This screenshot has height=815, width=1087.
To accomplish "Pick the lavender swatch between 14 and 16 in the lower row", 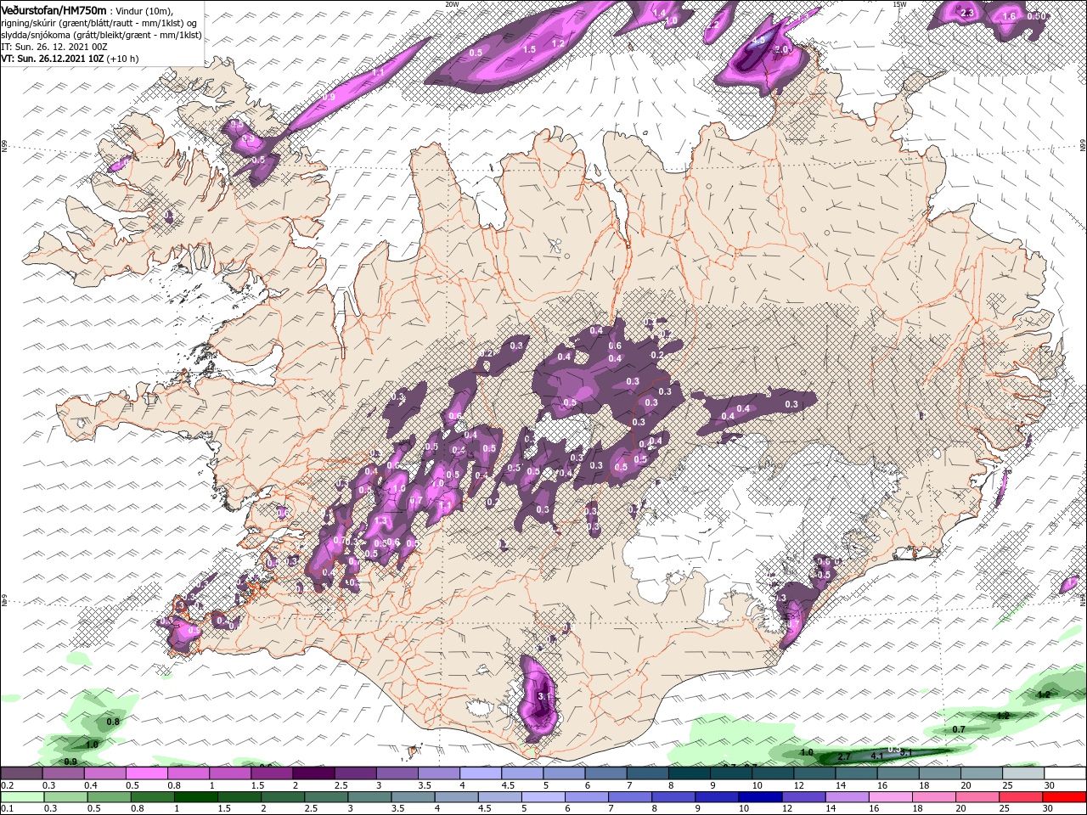I will [x=846, y=797].
